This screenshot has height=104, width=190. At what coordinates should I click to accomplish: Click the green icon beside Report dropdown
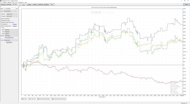point(17,11)
